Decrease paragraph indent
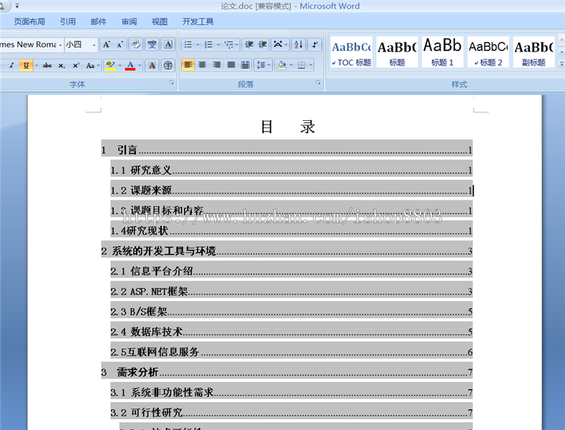Image resolution: width=565 pixels, height=430 pixels. (x=249, y=44)
